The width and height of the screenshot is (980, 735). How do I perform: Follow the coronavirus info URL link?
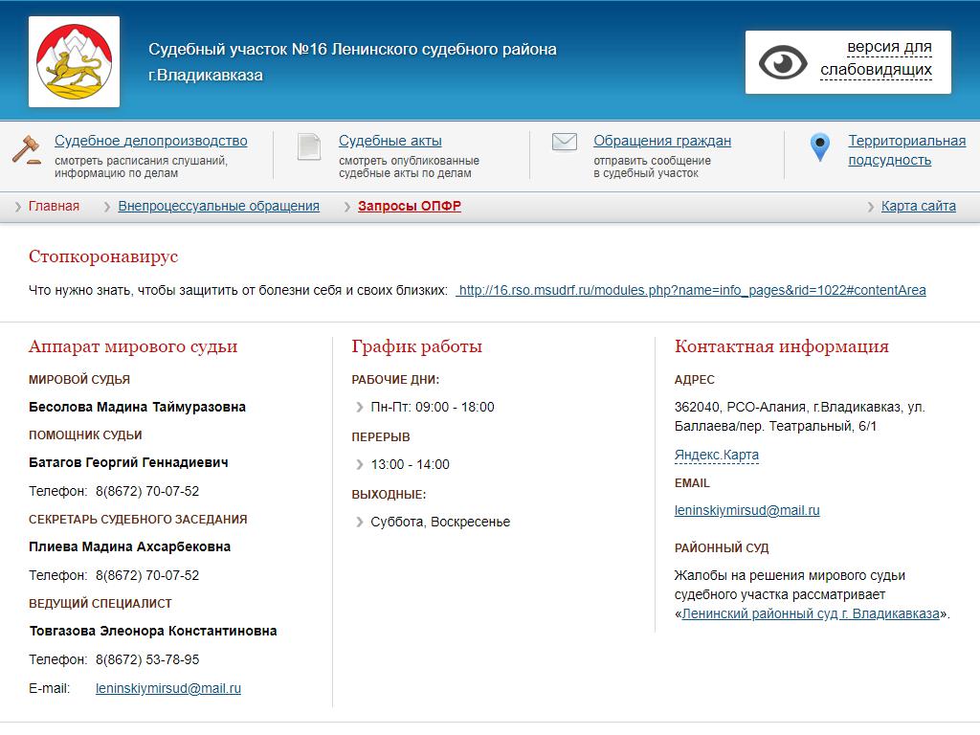click(691, 290)
